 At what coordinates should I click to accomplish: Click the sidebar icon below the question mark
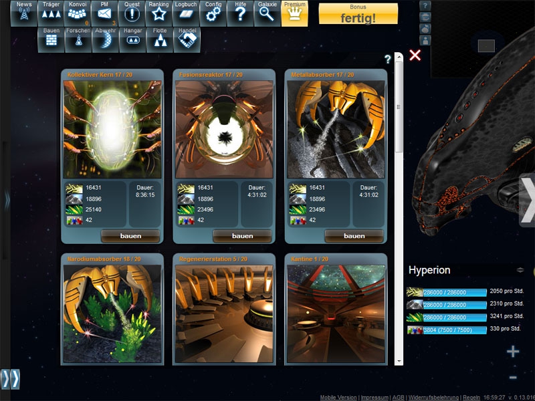[425, 17]
